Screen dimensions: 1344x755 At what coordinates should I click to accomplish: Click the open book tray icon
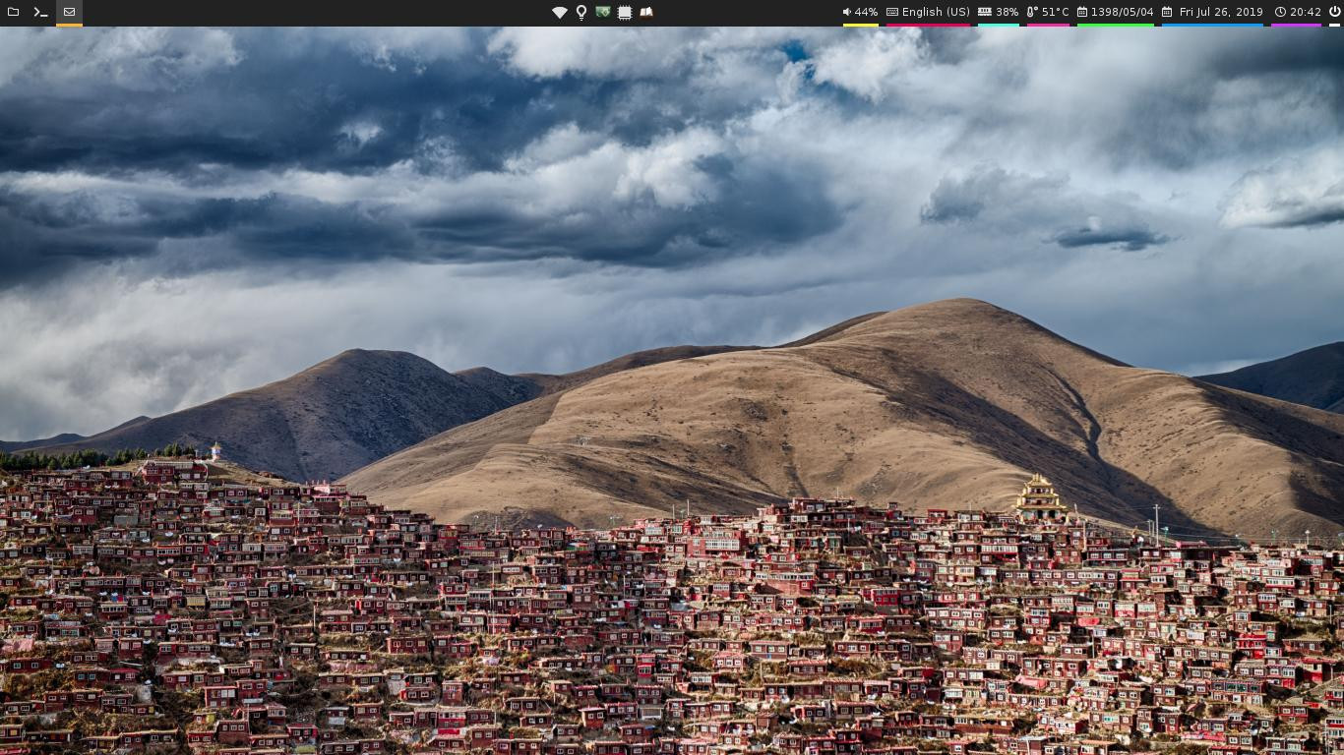pyautogui.click(x=646, y=12)
